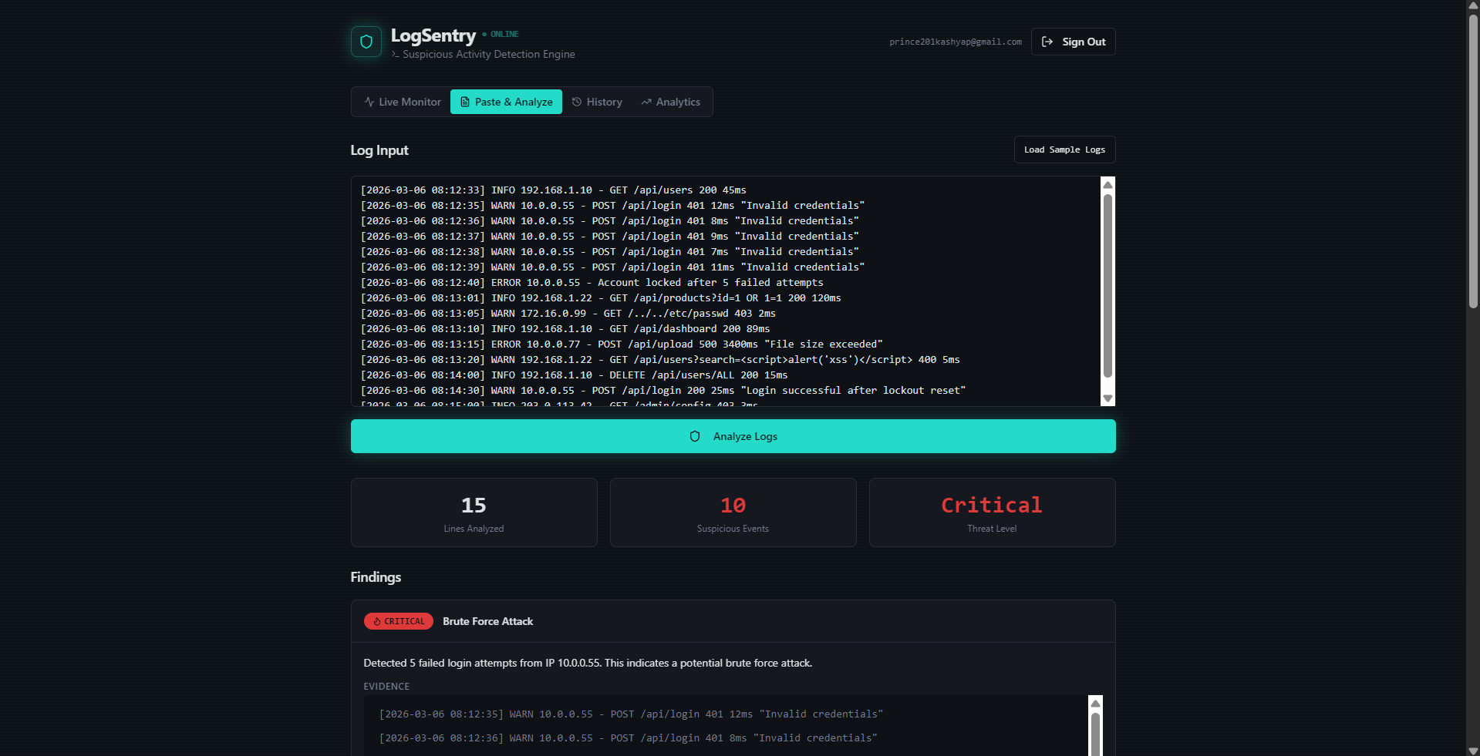Click the email prince201kashyap@gmail.com
Screen dimensions: 1480x756
click(956, 42)
